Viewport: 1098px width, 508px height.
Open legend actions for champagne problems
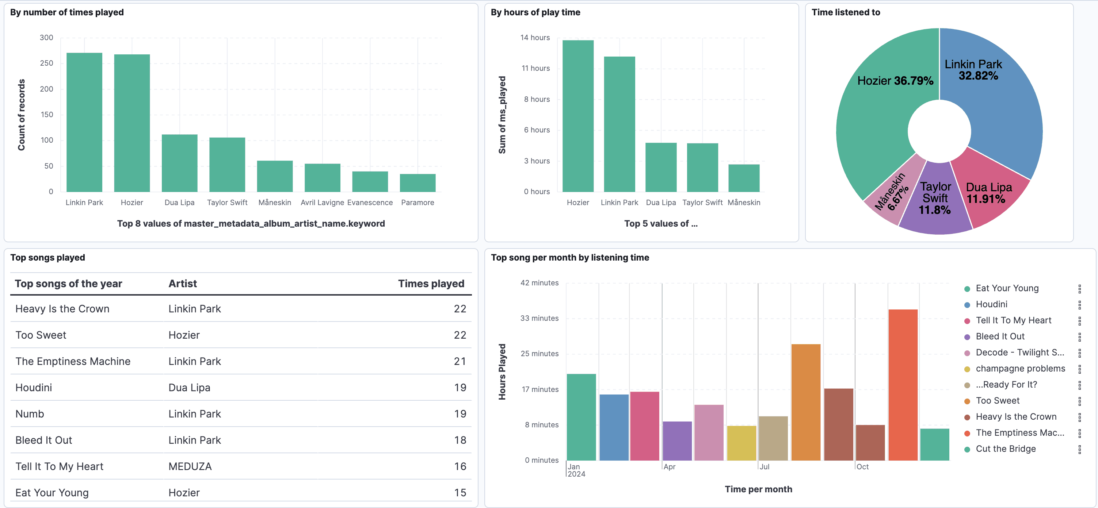(1080, 368)
